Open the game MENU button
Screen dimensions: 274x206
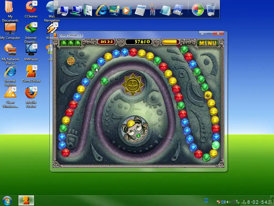(x=208, y=43)
